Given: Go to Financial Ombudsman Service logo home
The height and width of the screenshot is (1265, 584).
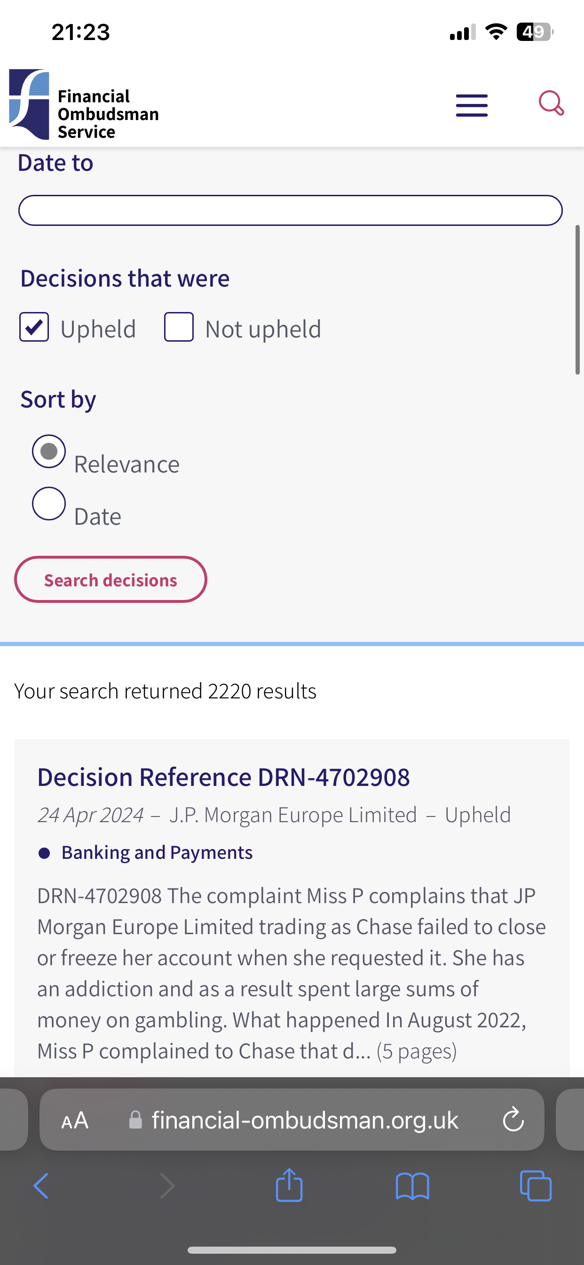Looking at the screenshot, I should coord(84,105).
